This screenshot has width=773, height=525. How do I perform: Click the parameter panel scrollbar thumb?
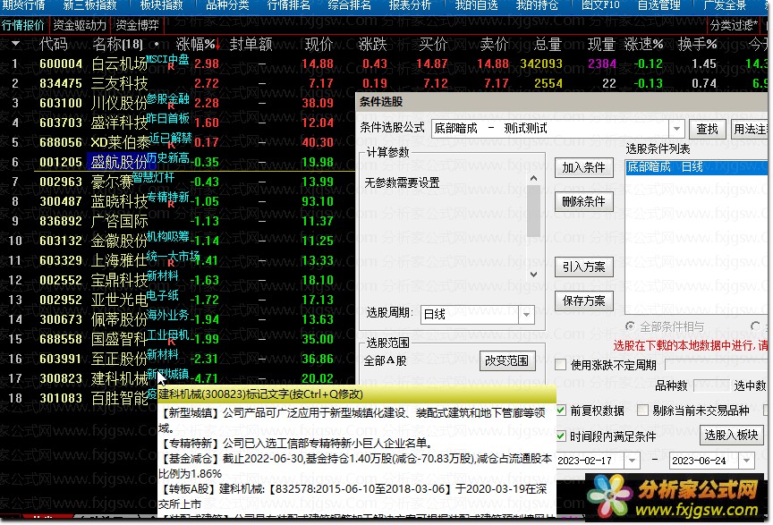tap(533, 210)
